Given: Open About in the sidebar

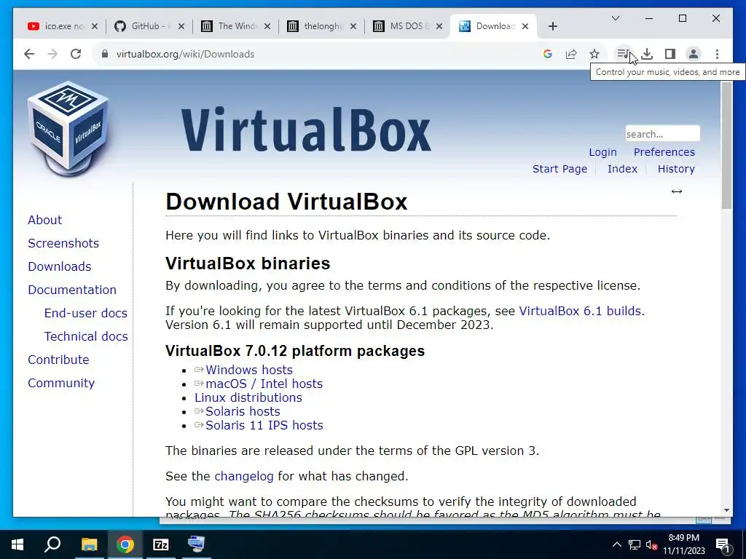Looking at the screenshot, I should [x=44, y=220].
